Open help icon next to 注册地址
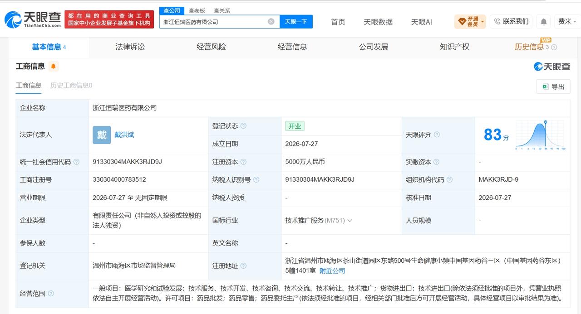 point(244,266)
